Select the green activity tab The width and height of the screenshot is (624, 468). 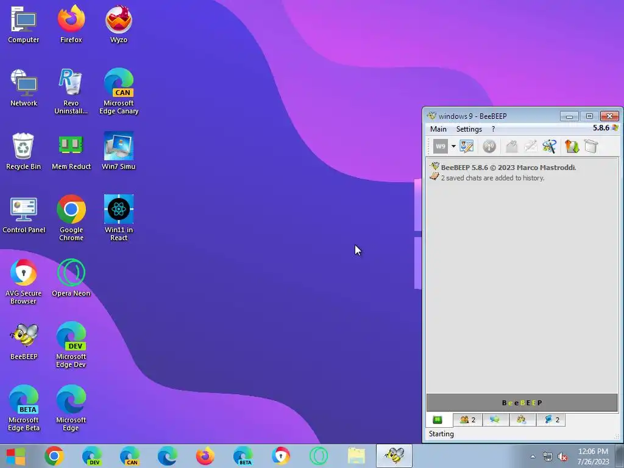pos(438,419)
